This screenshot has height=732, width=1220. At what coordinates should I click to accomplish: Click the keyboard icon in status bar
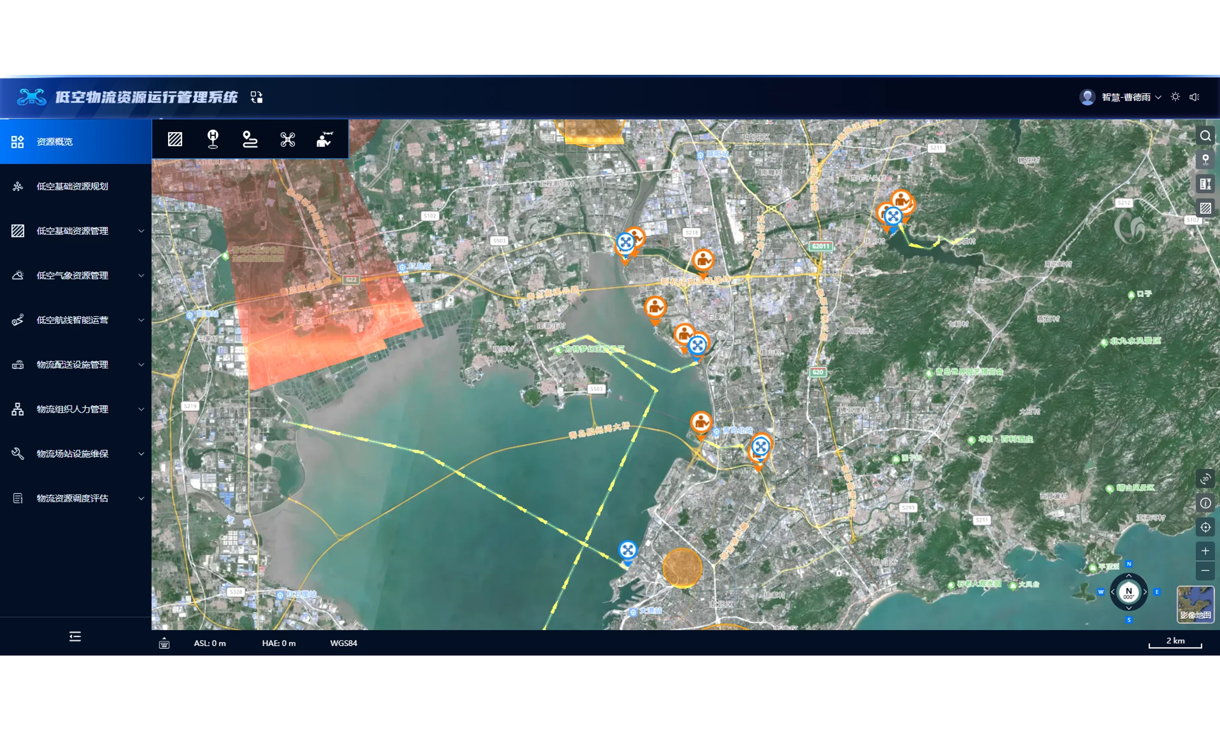tap(164, 644)
